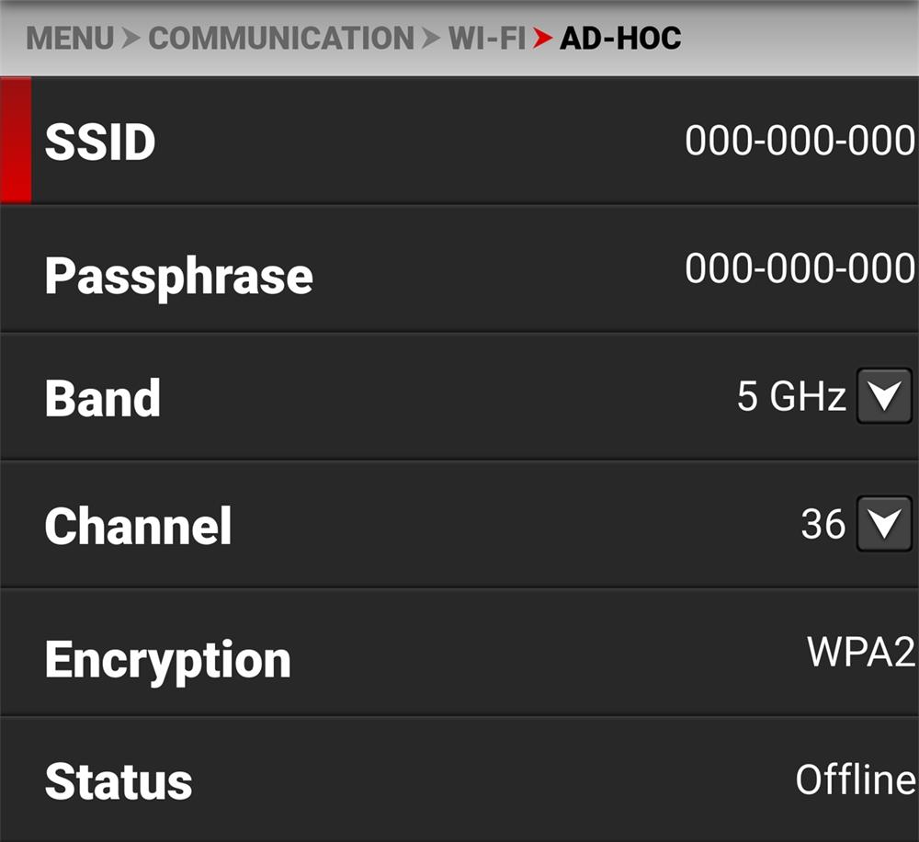Edit the Passphrase value field
This screenshot has width=919, height=842.
(799, 268)
